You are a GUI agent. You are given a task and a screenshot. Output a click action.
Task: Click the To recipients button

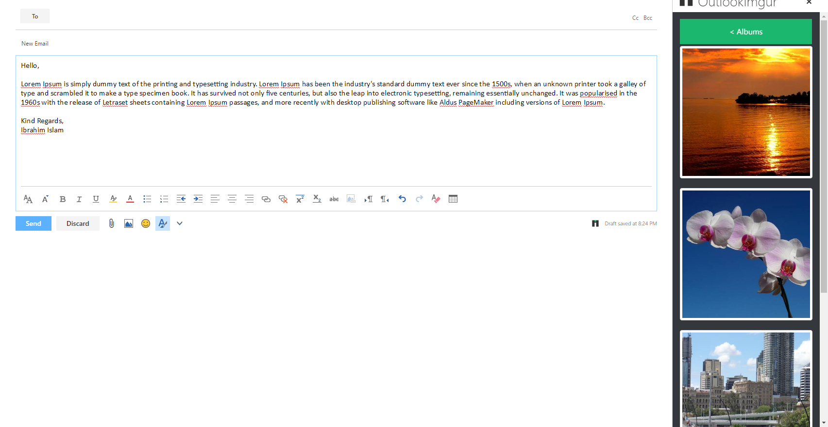(x=35, y=16)
